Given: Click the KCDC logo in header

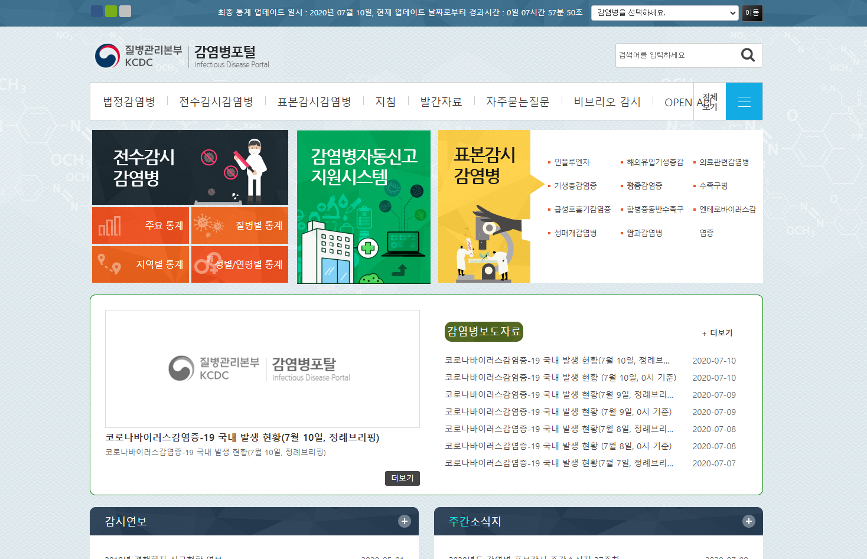Looking at the screenshot, I should (139, 56).
